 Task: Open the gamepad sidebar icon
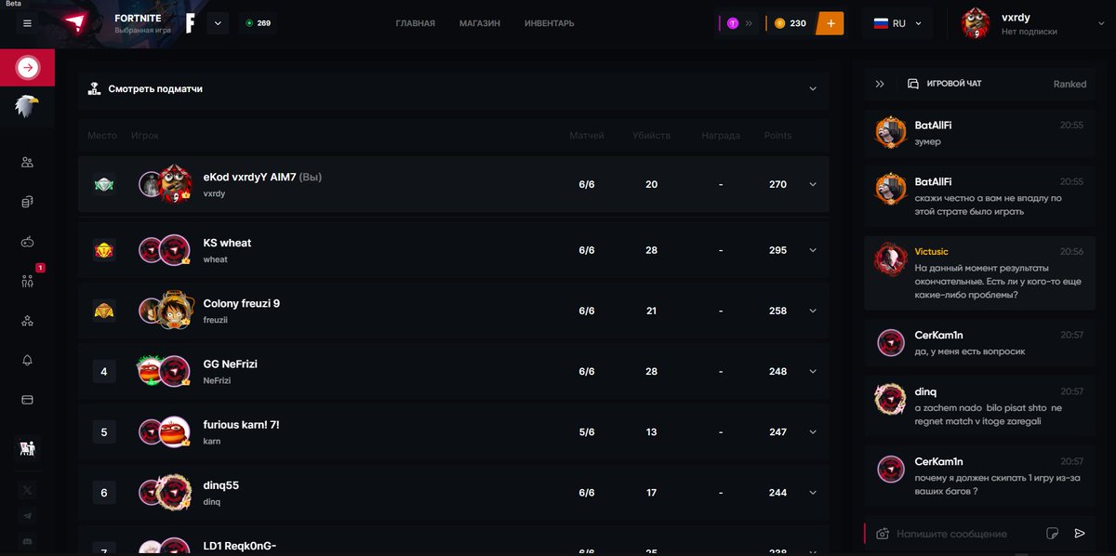(27, 242)
